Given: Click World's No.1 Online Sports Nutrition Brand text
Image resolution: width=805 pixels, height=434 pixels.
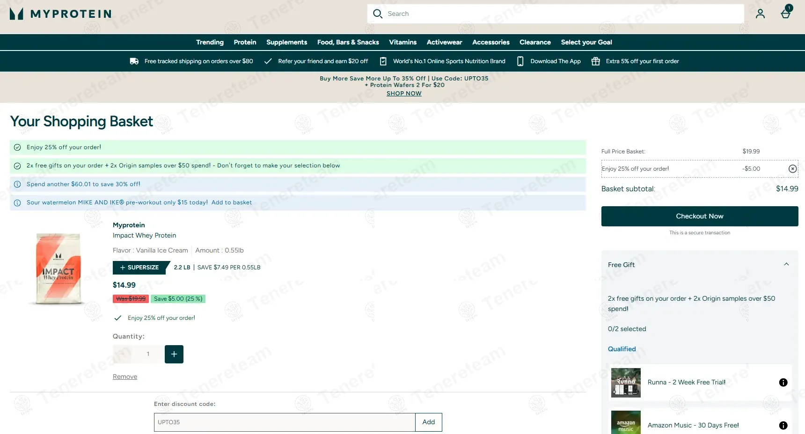Looking at the screenshot, I should click(x=449, y=61).
